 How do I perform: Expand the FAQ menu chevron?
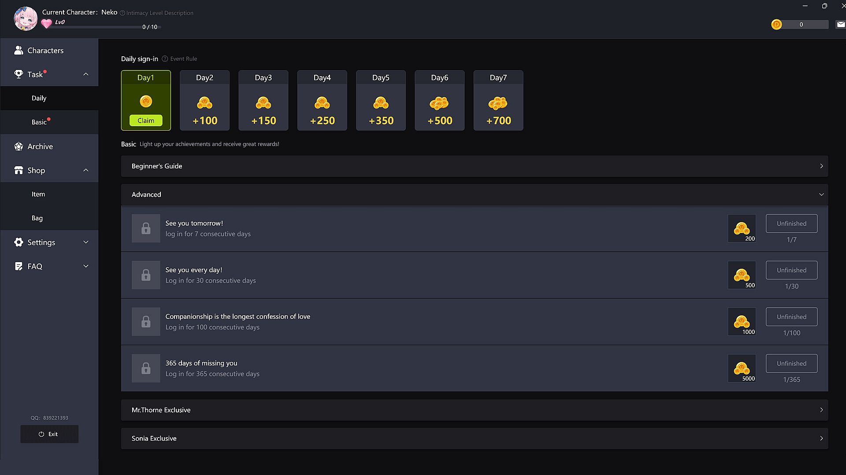(x=86, y=266)
